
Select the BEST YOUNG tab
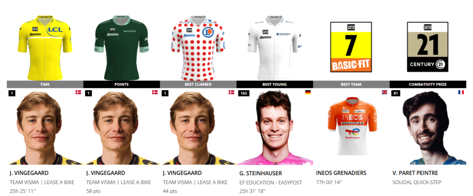tap(275, 85)
